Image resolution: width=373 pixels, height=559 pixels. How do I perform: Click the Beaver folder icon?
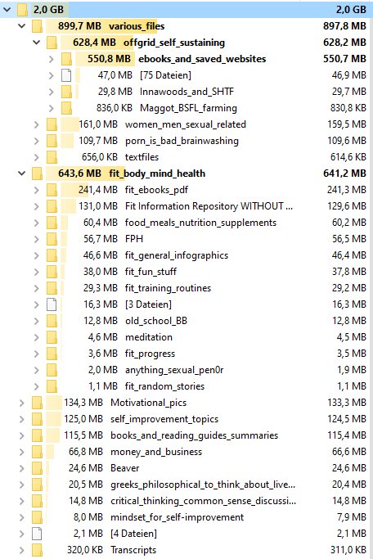37,468
